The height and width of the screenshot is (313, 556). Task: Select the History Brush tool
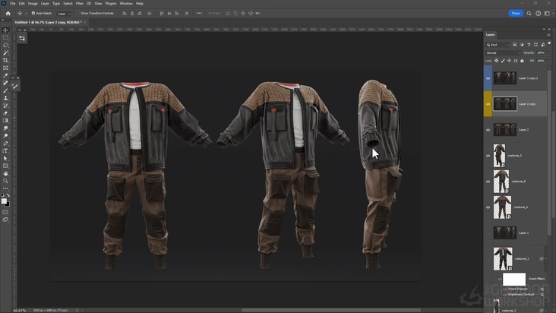[x=5, y=106]
